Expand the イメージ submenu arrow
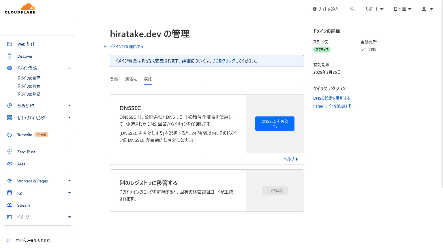This screenshot has height=249, width=443. 70,217
